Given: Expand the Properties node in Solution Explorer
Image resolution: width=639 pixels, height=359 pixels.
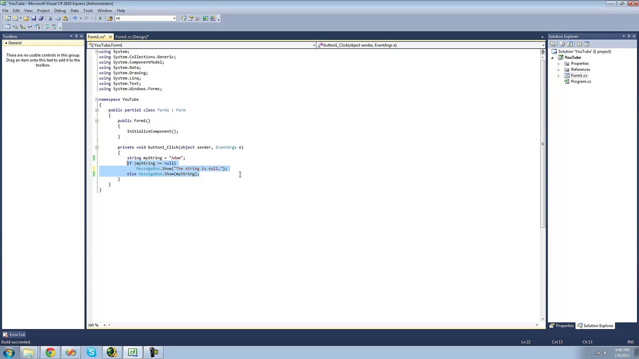Looking at the screenshot, I should [559, 64].
